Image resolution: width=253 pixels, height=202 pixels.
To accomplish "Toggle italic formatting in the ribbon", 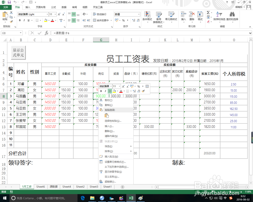I will [24, 20].
